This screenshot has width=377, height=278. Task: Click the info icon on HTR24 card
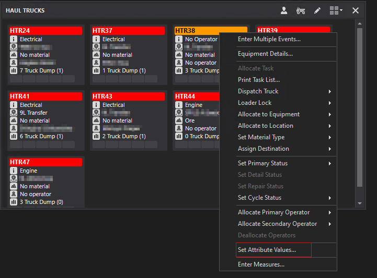[x=14, y=39]
